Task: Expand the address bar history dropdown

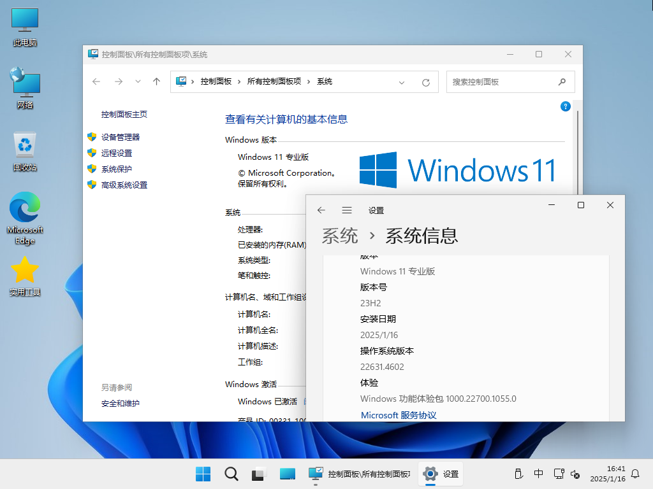Action: pos(402,82)
